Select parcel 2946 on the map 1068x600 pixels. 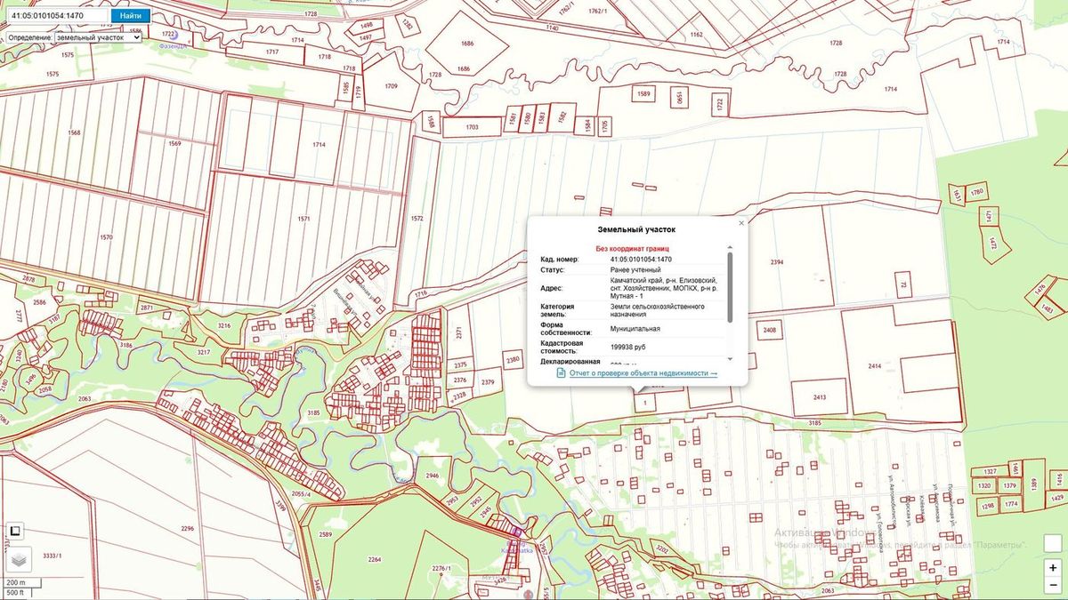(x=433, y=476)
